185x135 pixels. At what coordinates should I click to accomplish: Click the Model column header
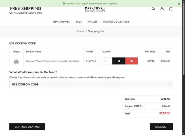[x=90, y=52]
